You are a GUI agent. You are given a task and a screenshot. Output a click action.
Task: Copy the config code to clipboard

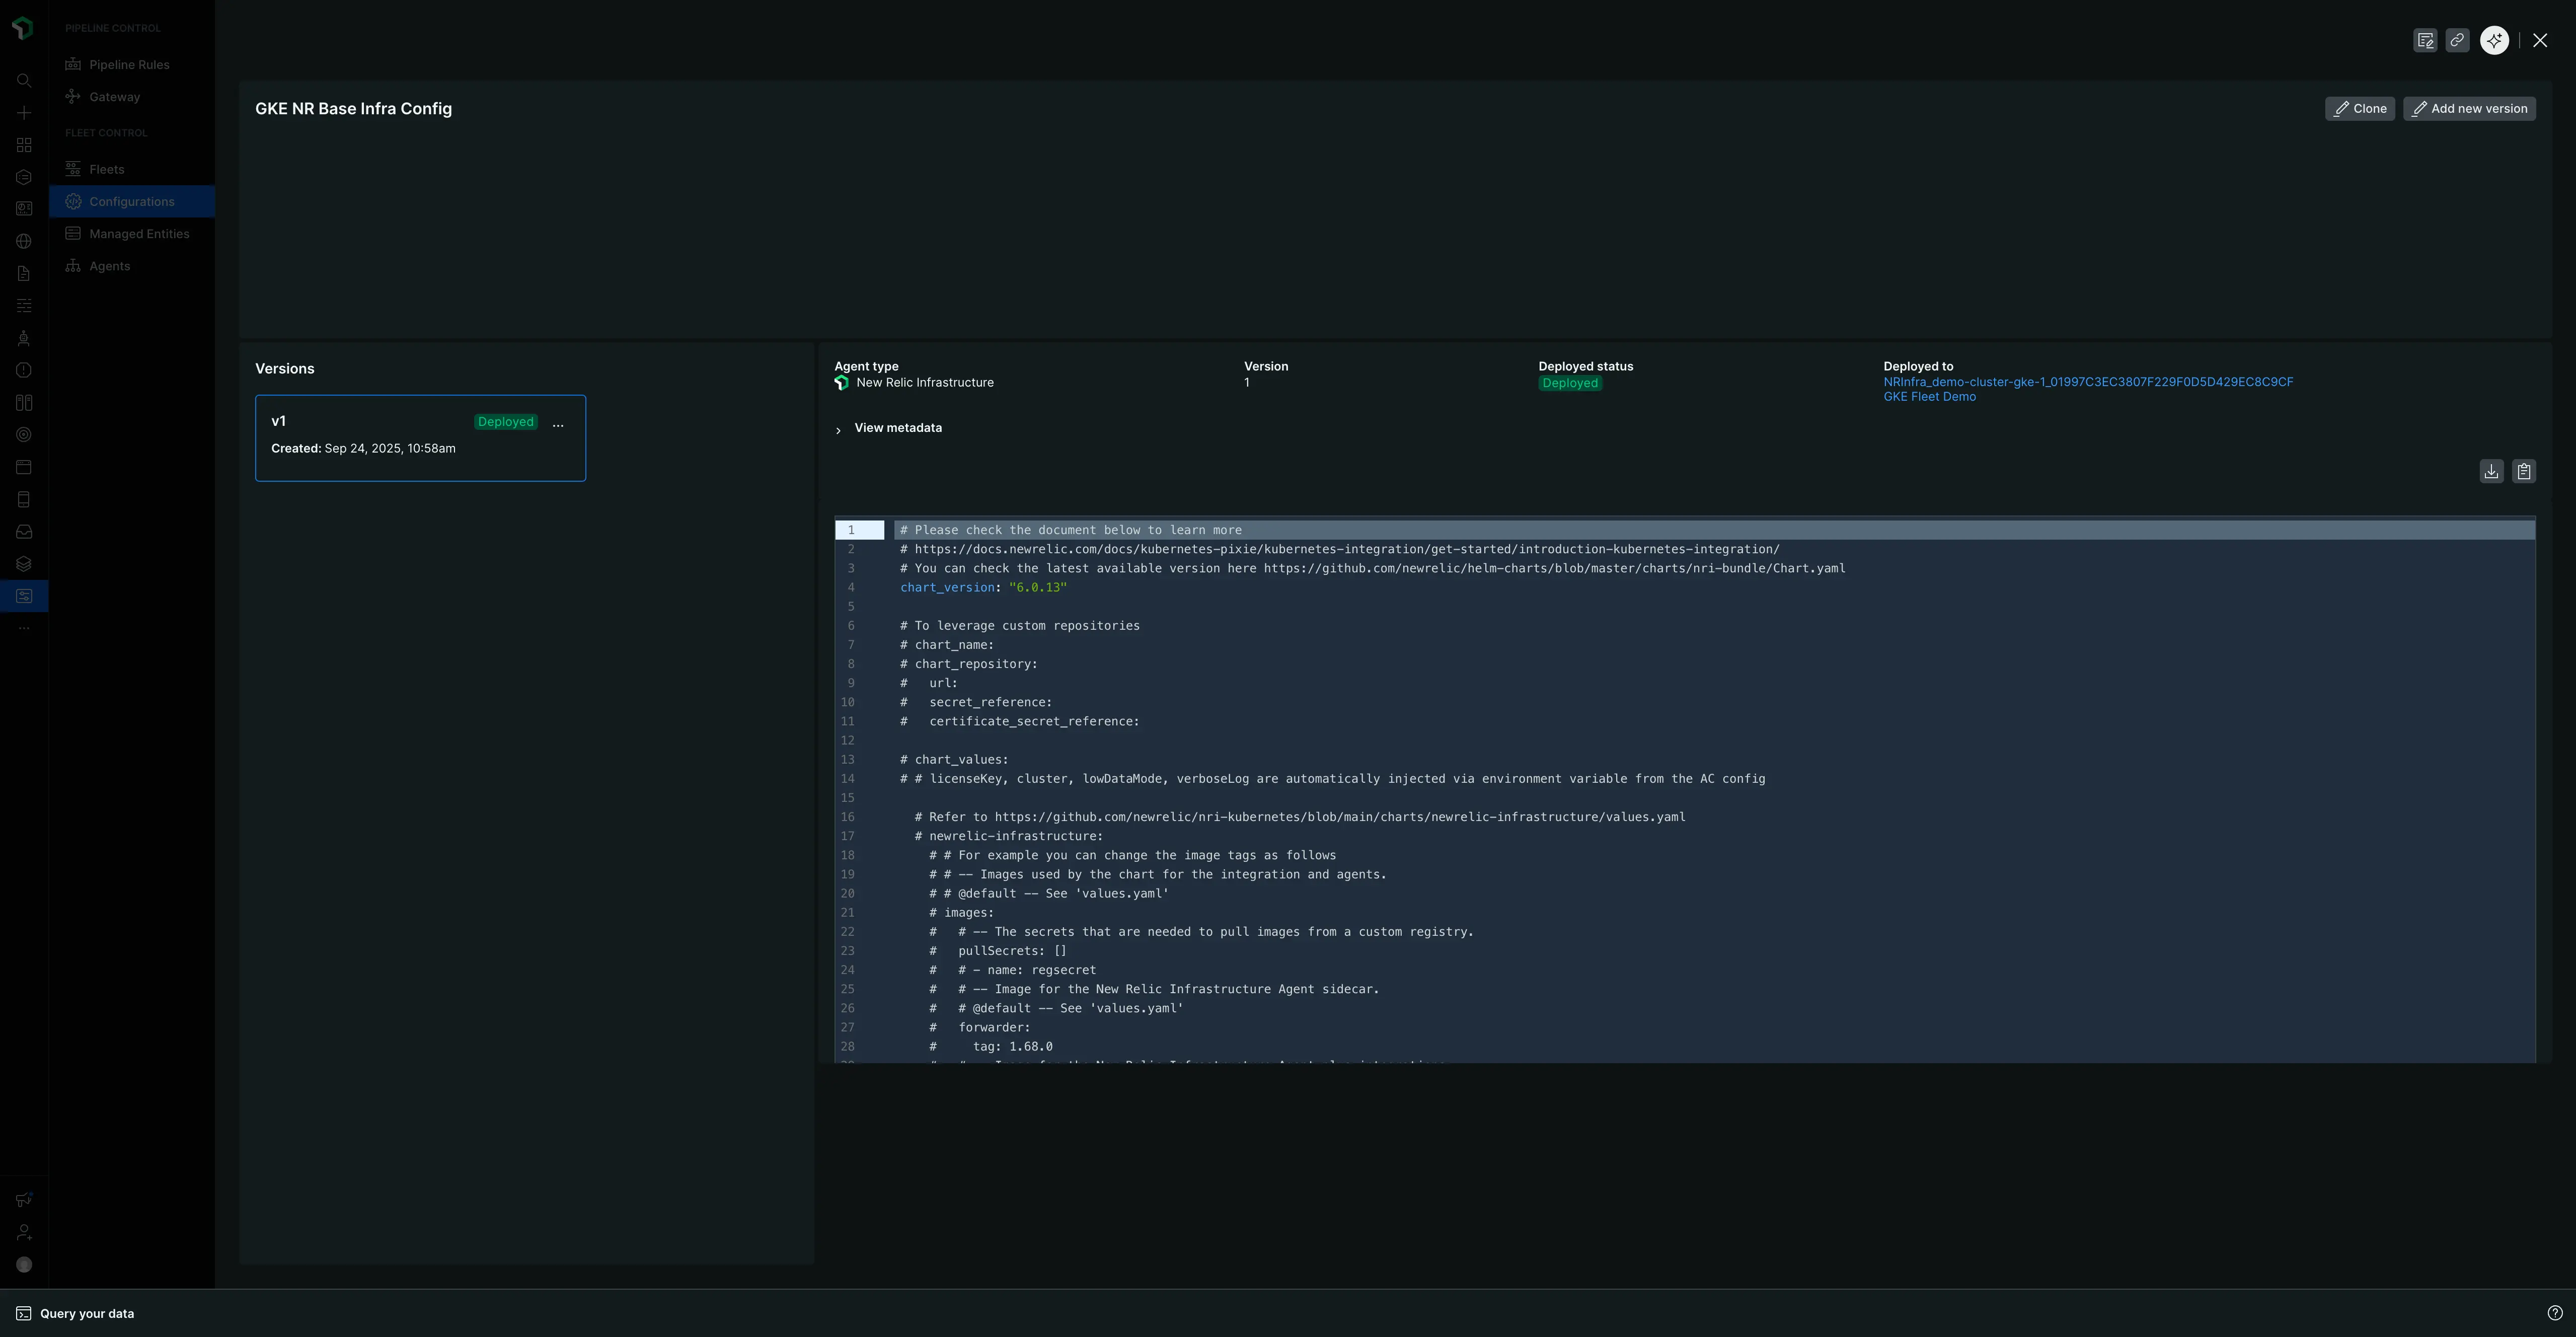coord(2524,471)
